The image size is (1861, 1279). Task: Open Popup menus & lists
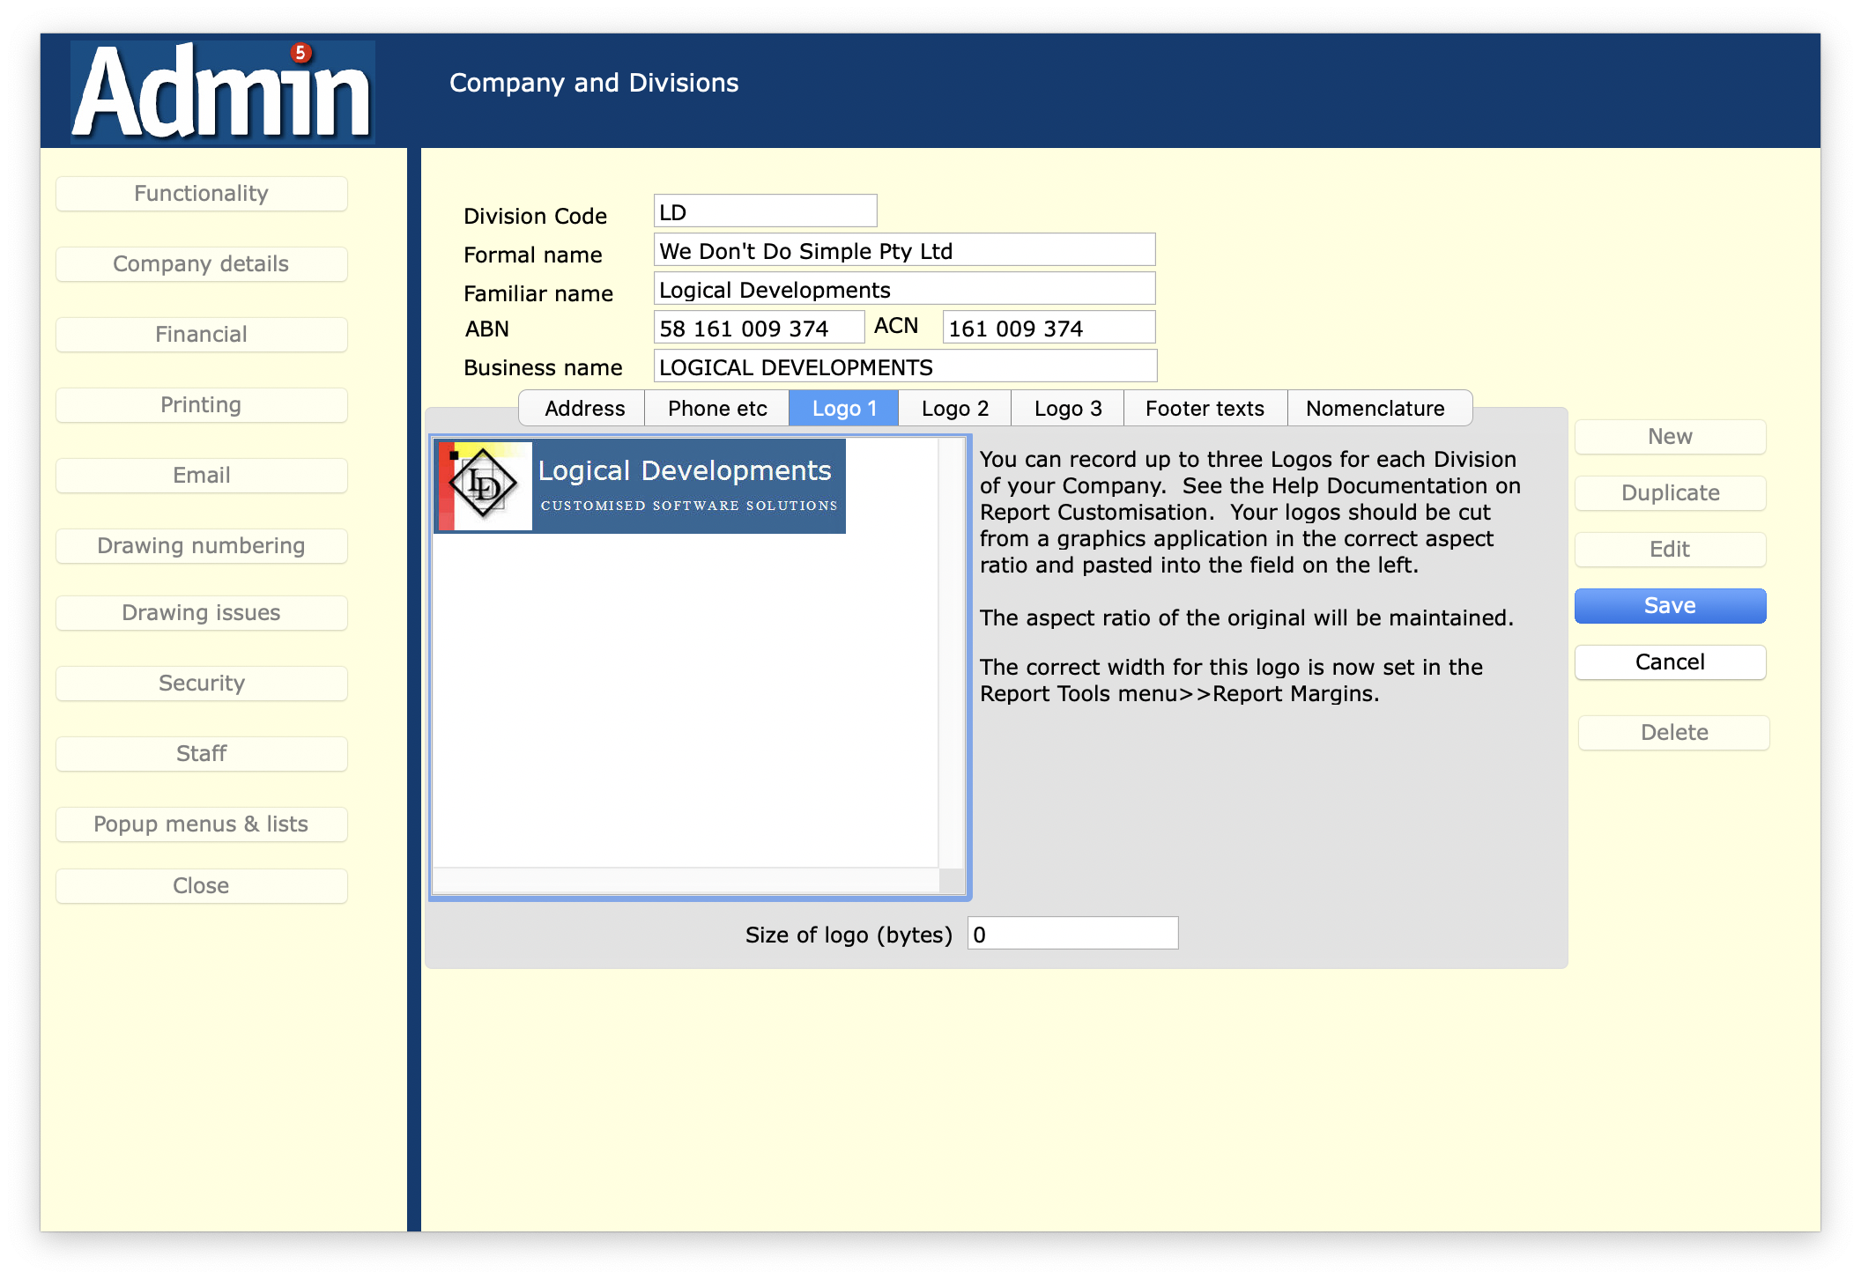(201, 824)
